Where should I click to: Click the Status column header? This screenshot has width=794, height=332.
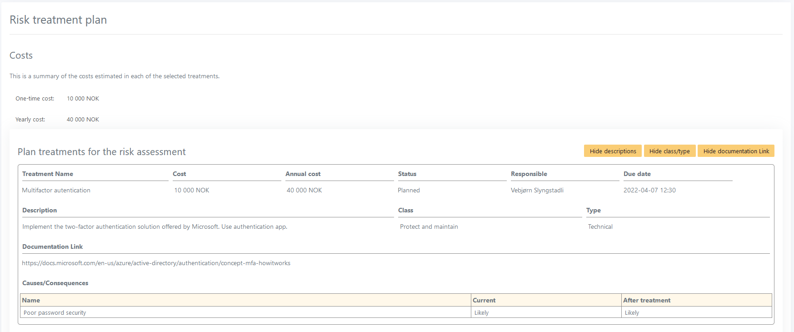pos(407,174)
